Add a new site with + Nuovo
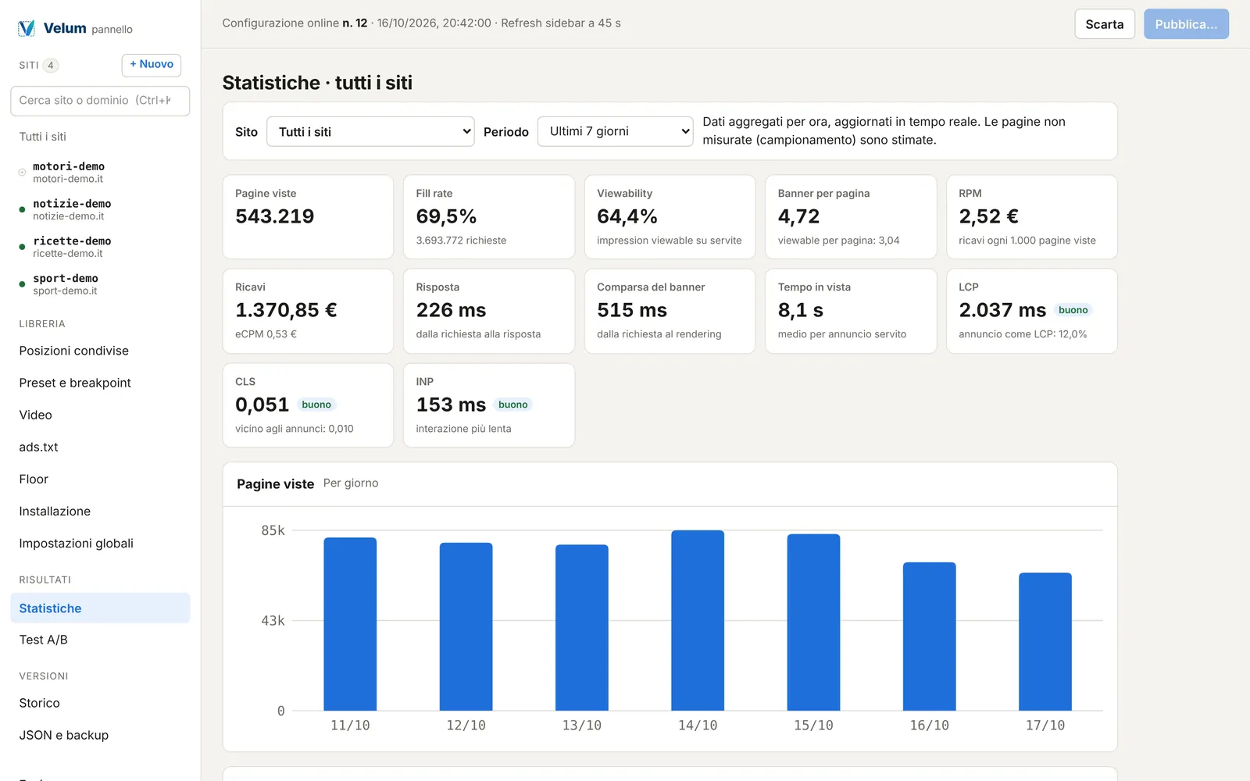Viewport: 1250px width, 781px height. (x=152, y=65)
